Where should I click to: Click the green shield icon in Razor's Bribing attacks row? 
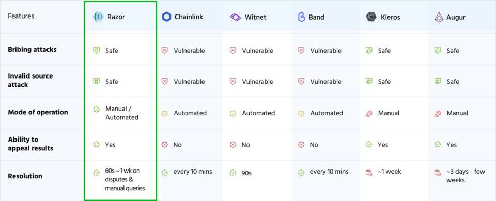[x=96, y=50]
